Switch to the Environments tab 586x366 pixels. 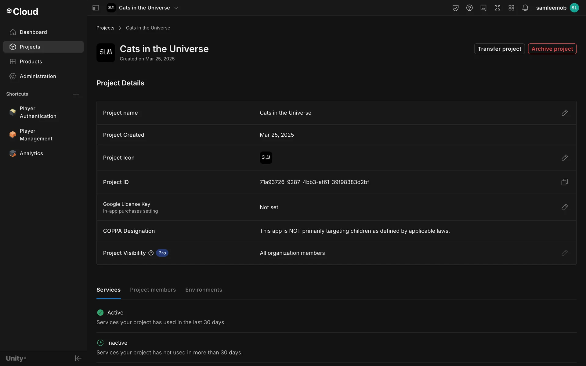coord(204,290)
